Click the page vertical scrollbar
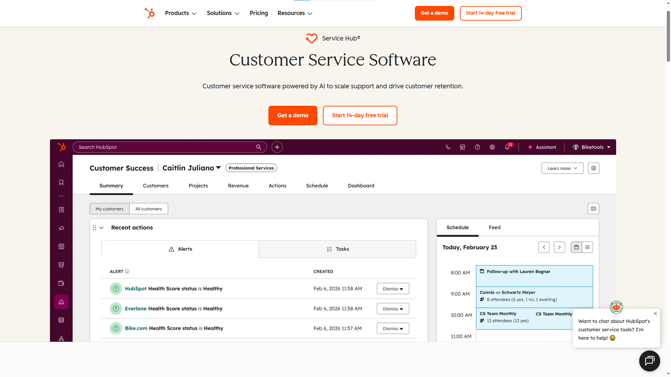The height and width of the screenshot is (377, 671). (668, 37)
